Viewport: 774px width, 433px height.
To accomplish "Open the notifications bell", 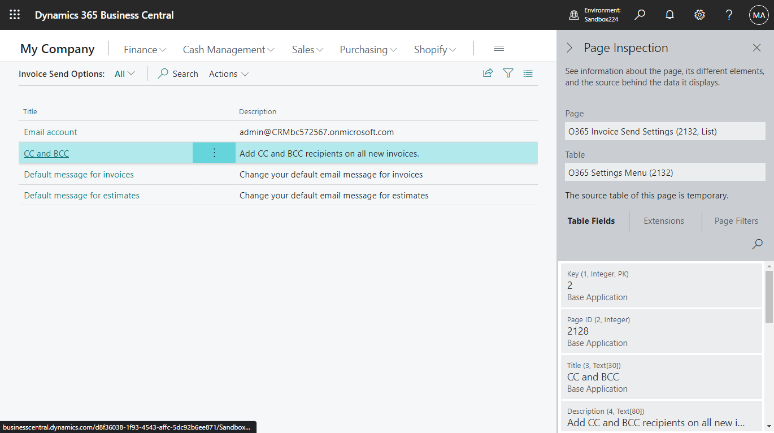I will tap(669, 15).
